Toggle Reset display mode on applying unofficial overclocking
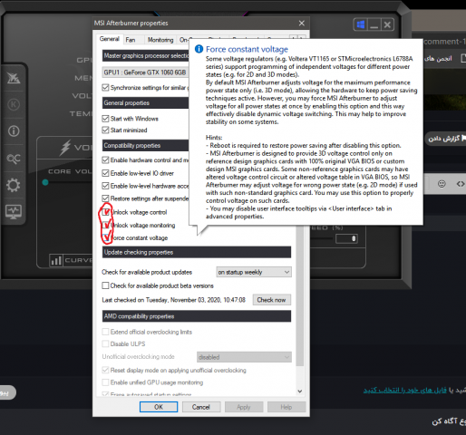Viewport: 466px width, 435px height. pos(105,370)
